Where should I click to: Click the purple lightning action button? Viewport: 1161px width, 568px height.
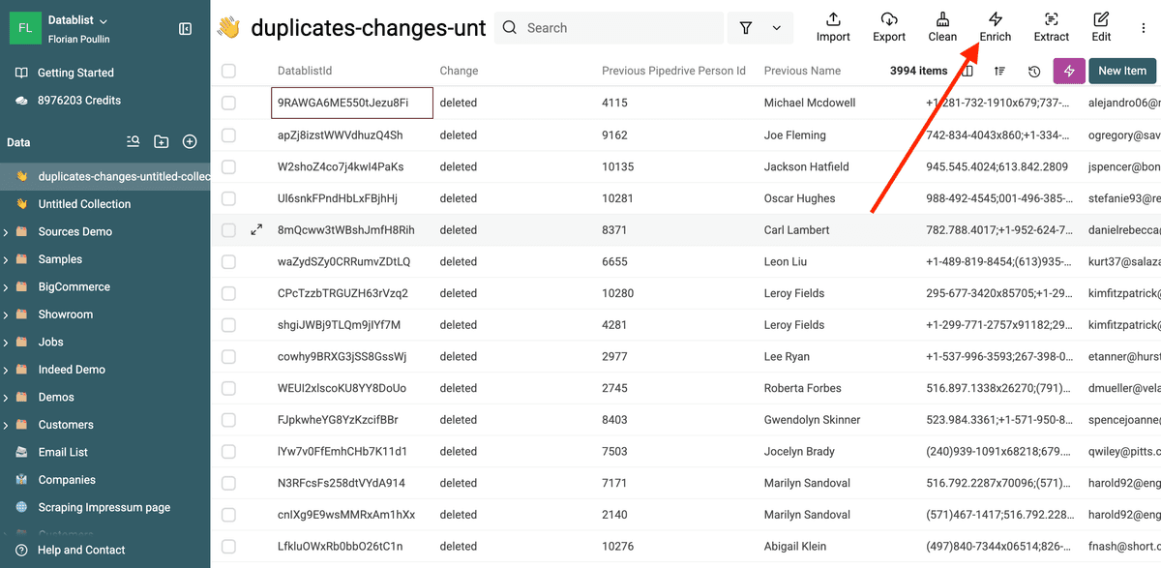coord(1069,71)
